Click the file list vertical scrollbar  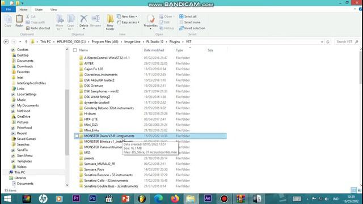361,67
